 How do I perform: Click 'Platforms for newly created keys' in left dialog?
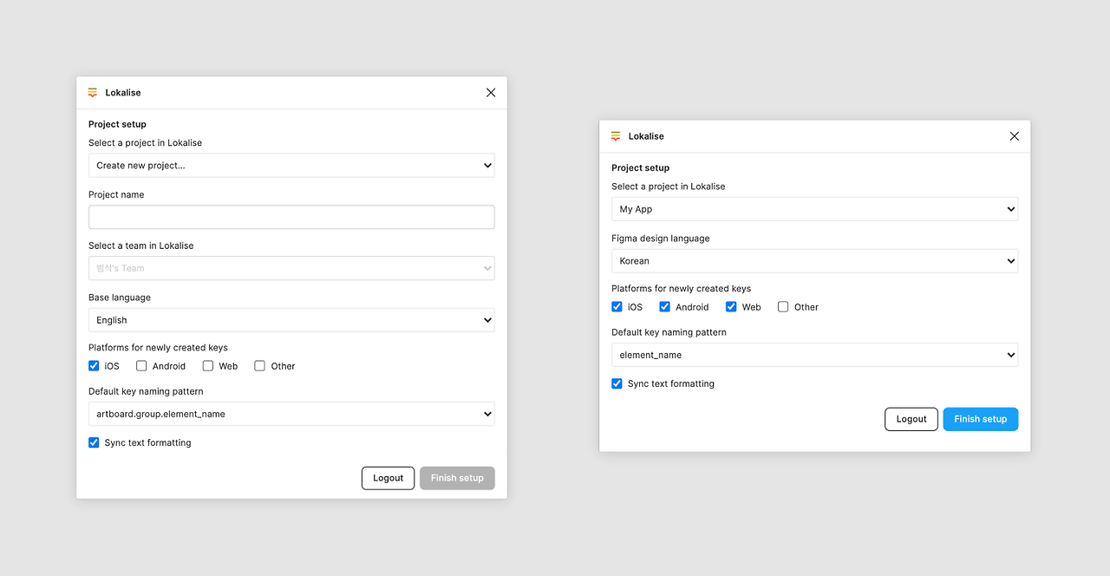[158, 348]
